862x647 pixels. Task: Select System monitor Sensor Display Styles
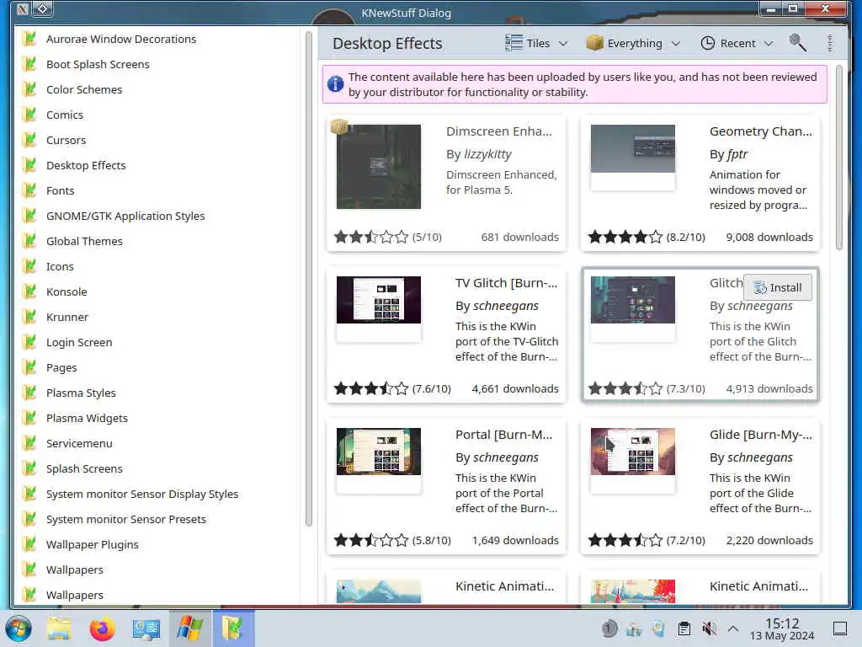pos(158,495)
